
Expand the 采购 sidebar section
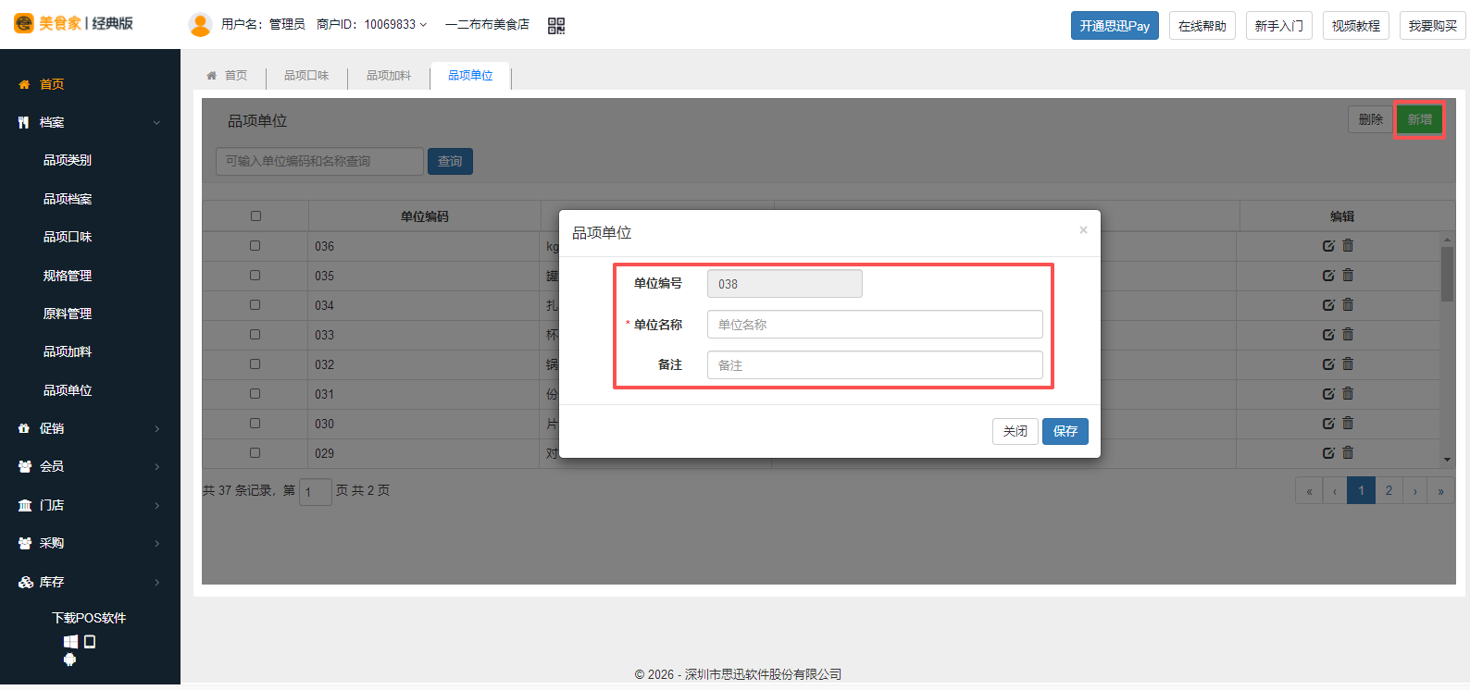(90, 544)
